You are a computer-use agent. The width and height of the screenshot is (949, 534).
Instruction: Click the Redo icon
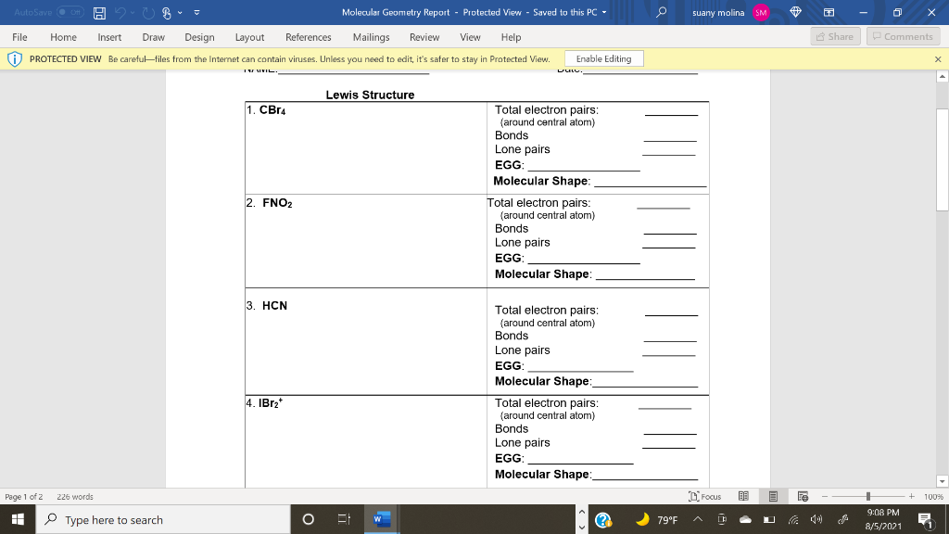click(x=148, y=12)
